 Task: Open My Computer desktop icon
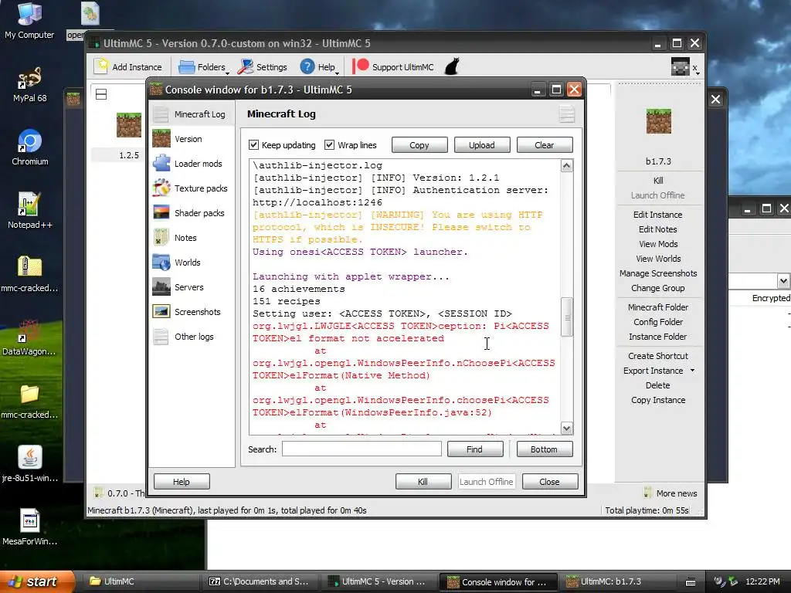point(29,14)
